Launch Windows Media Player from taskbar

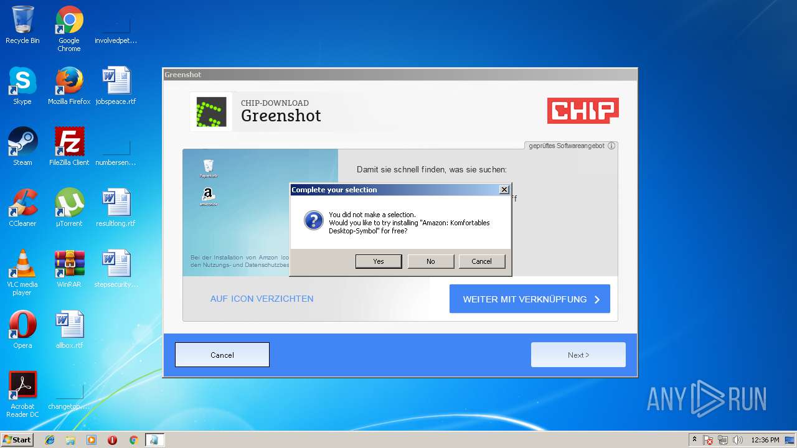(x=92, y=440)
